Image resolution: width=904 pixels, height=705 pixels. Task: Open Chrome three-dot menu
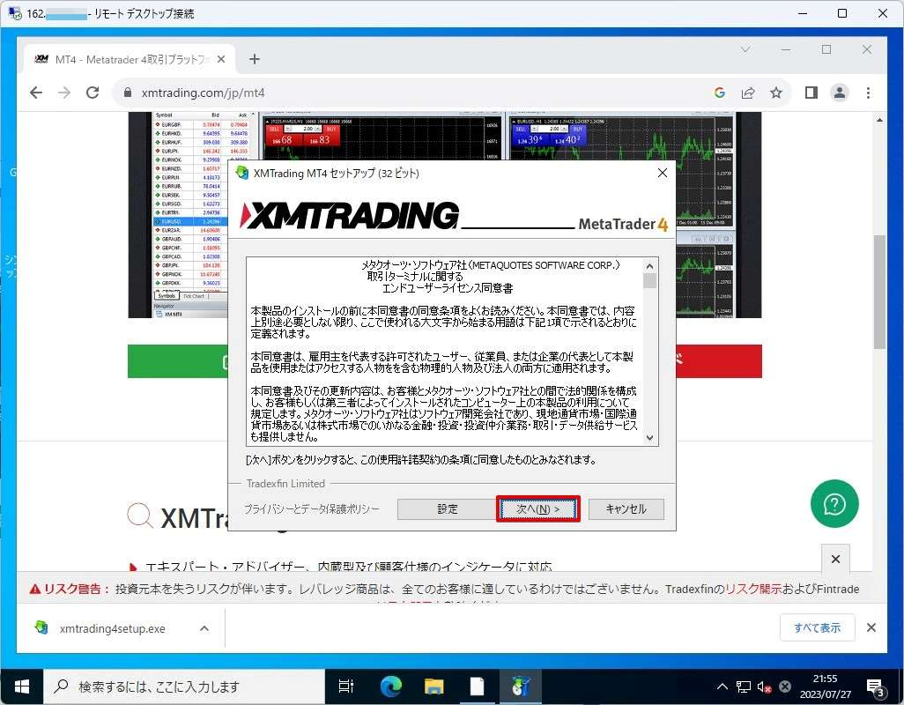pos(868,93)
